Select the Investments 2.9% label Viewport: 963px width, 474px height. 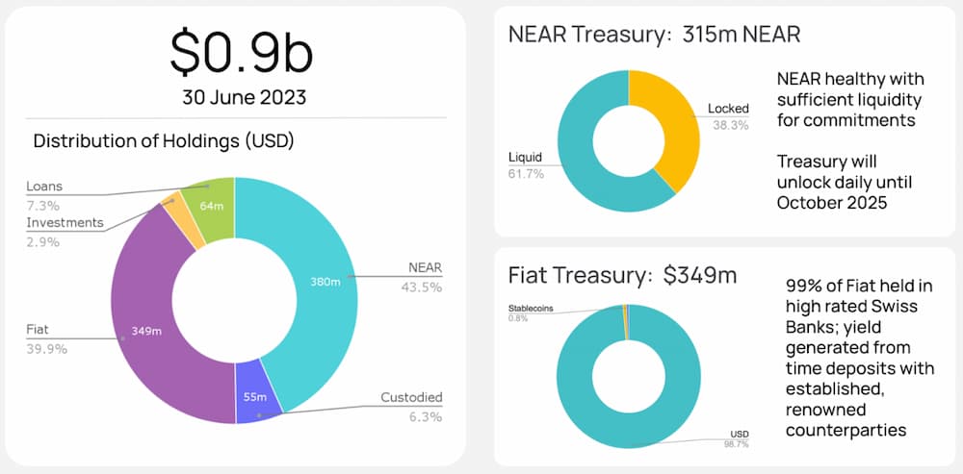tap(65, 232)
